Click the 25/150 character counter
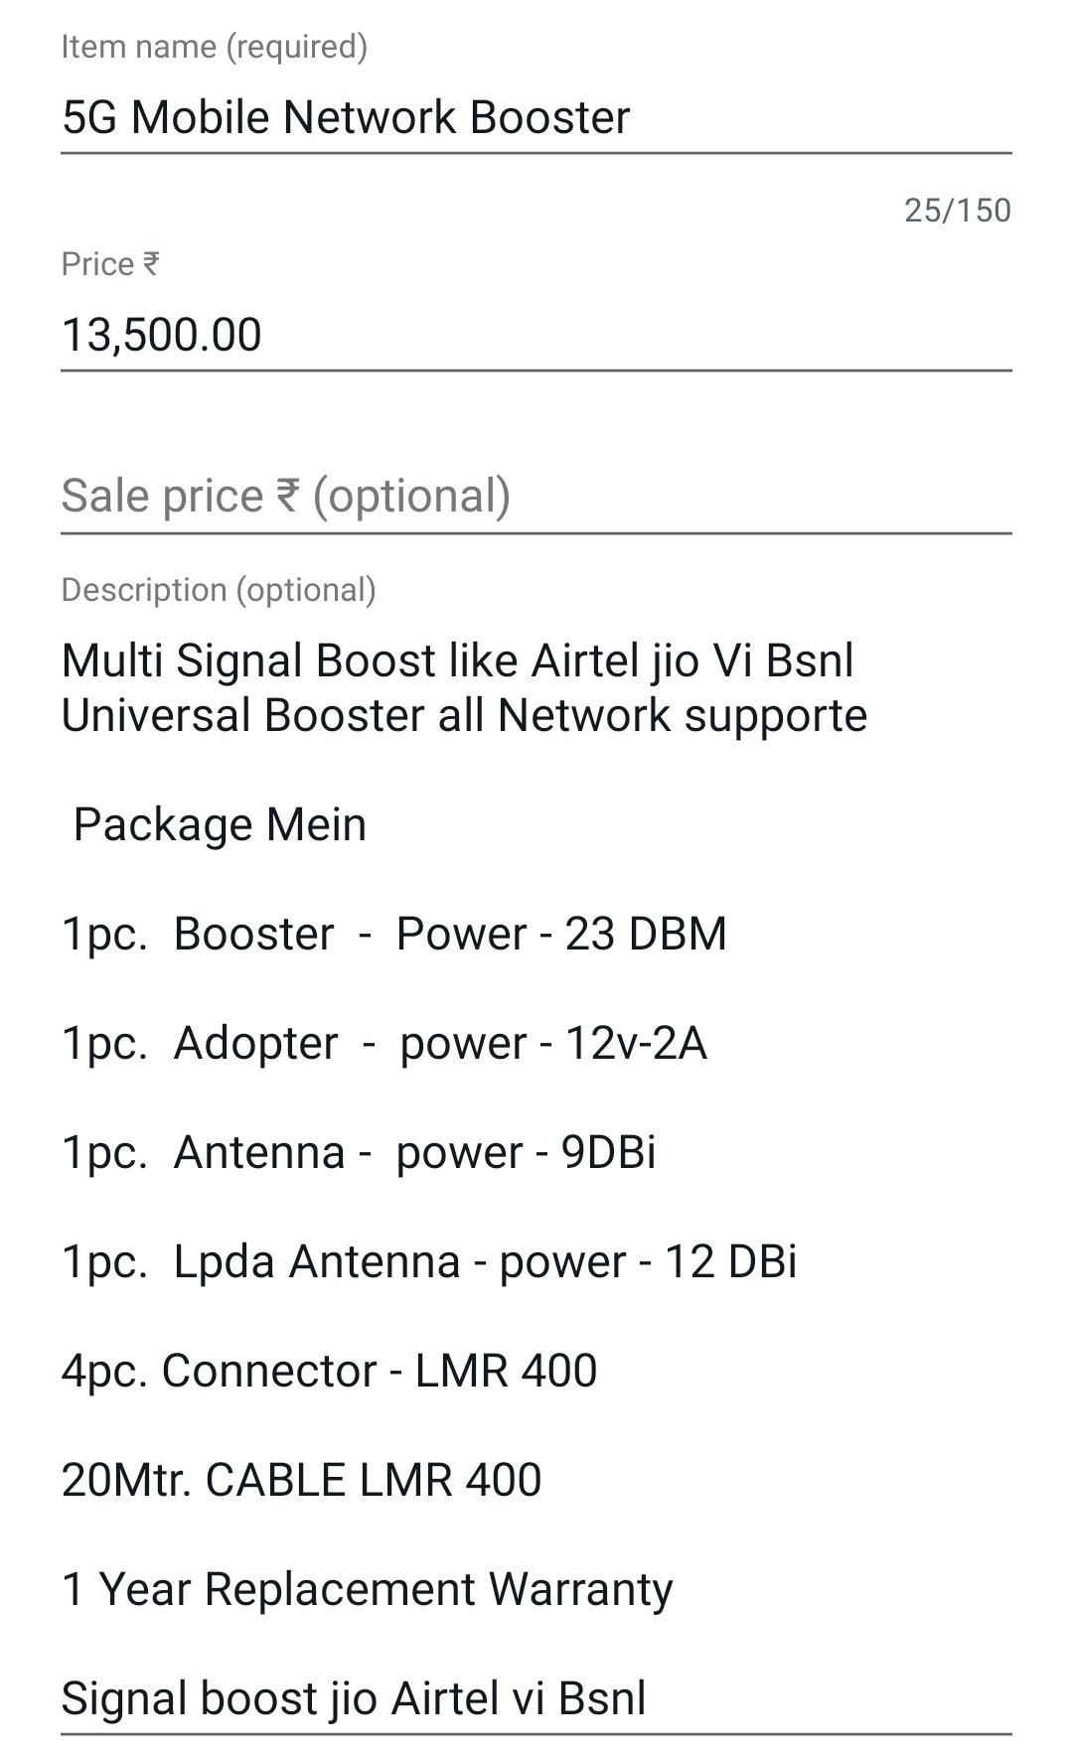Viewport: 1073px width, 1751px height. pos(957,211)
